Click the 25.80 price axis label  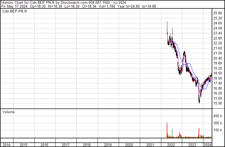pos(218,13)
